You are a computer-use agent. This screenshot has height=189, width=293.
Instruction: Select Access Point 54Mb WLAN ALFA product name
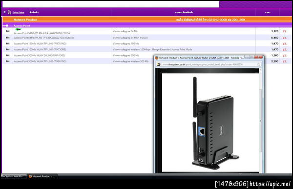(x=42, y=33)
